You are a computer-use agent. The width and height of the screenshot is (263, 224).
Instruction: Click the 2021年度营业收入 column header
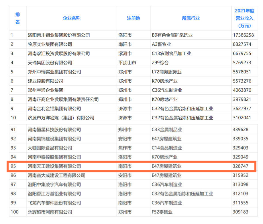tap(244, 18)
